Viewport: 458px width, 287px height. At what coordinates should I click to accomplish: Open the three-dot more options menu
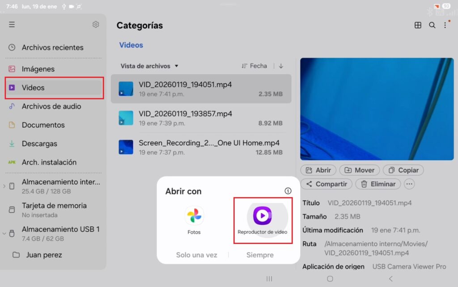coord(445,25)
